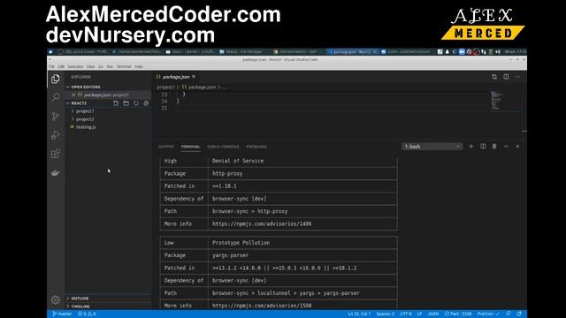The height and width of the screenshot is (318, 566).
Task: Expand the Timeline section
Action: tap(80, 307)
